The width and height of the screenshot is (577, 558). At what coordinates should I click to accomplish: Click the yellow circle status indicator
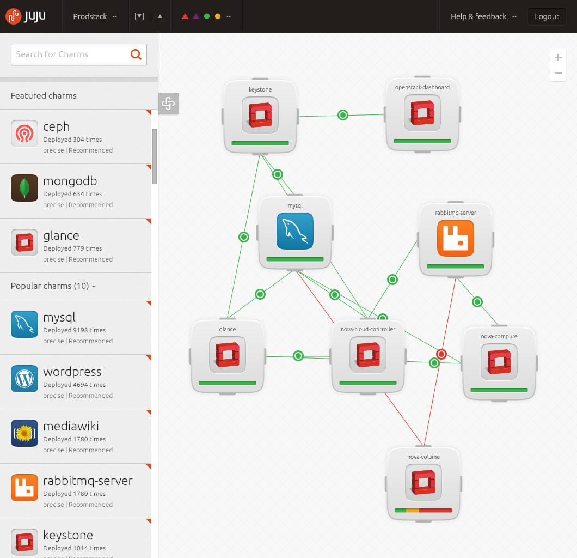[218, 16]
